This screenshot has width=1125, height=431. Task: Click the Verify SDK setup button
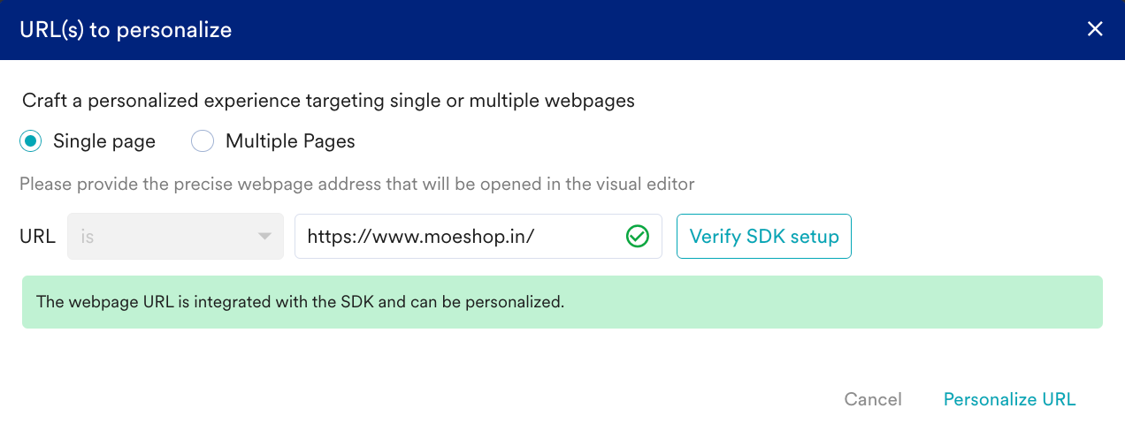(764, 236)
